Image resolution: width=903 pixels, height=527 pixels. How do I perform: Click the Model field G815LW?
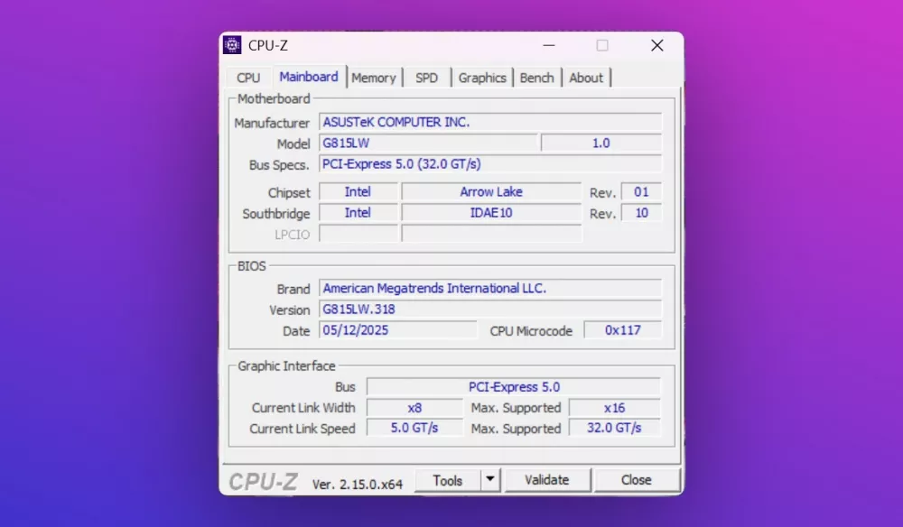tap(428, 143)
